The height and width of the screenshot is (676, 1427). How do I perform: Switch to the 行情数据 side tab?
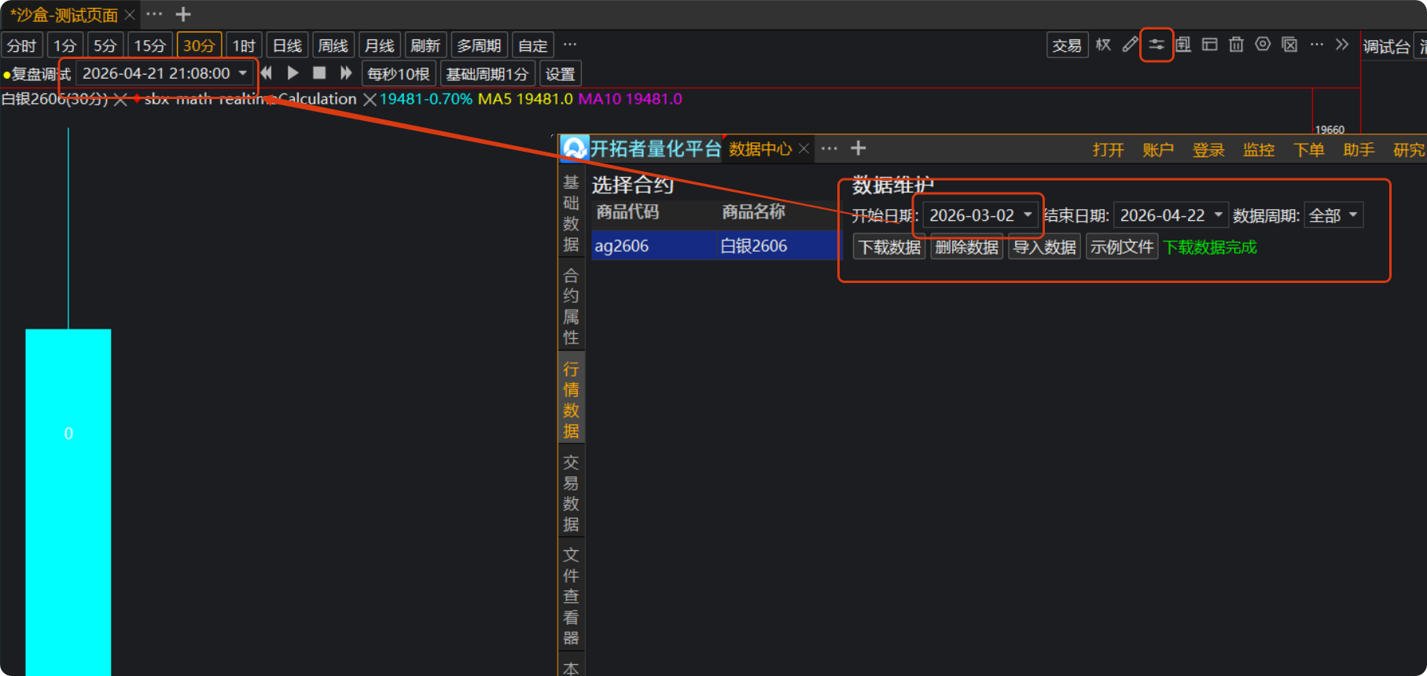(x=571, y=400)
